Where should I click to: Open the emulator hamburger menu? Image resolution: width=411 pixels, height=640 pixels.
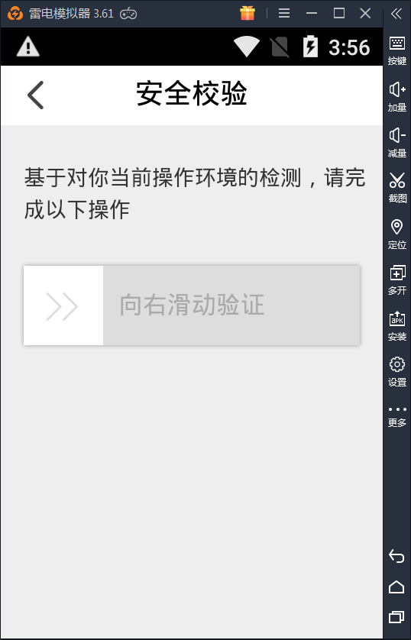point(284,14)
